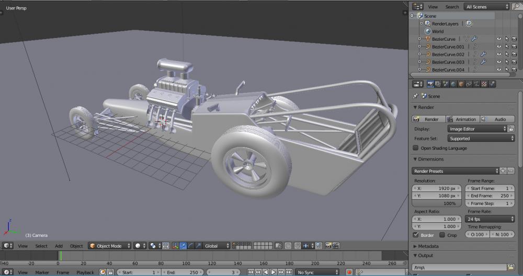Open the 24 fps Frame Rate dropdown
The image size is (523, 276).
490,219
